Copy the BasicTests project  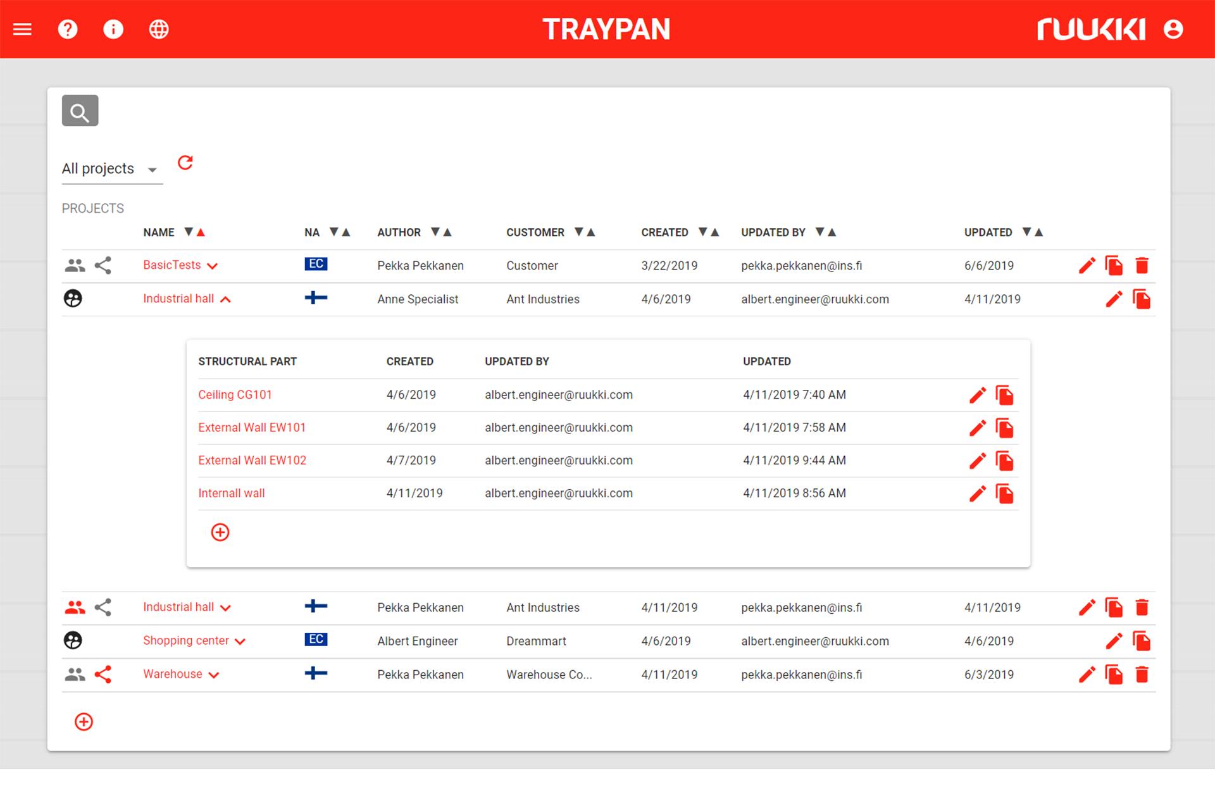(x=1114, y=266)
